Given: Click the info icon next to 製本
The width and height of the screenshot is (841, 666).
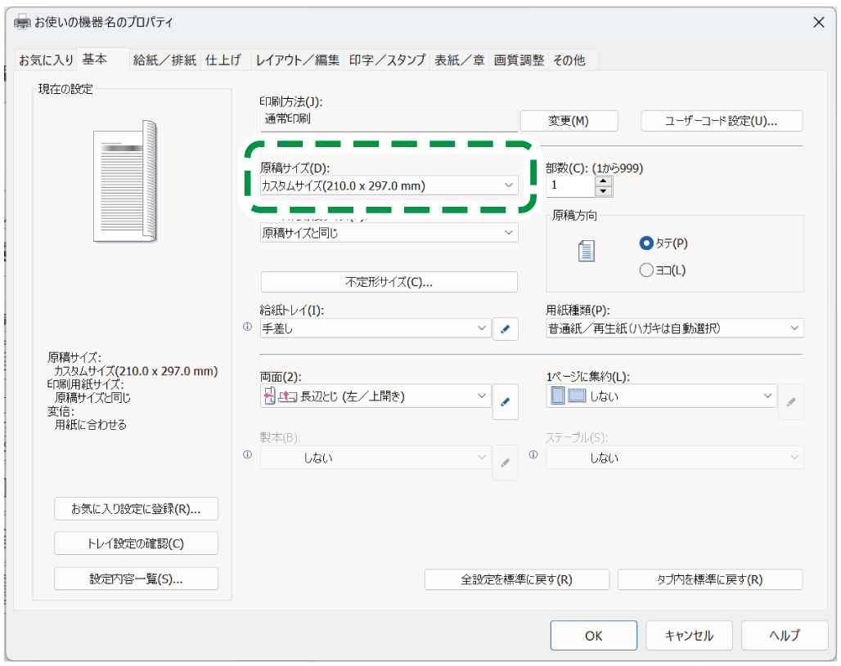Looking at the screenshot, I should coord(247,455).
